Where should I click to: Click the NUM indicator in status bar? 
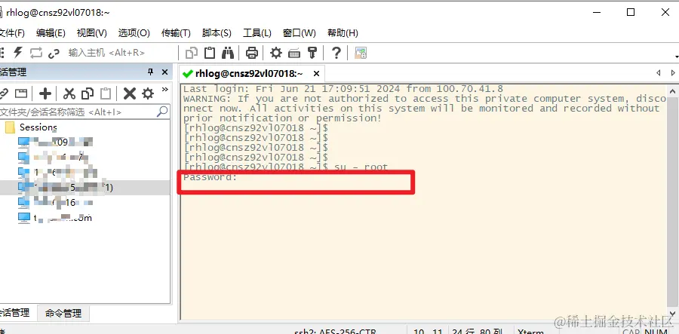pyautogui.click(x=656, y=332)
